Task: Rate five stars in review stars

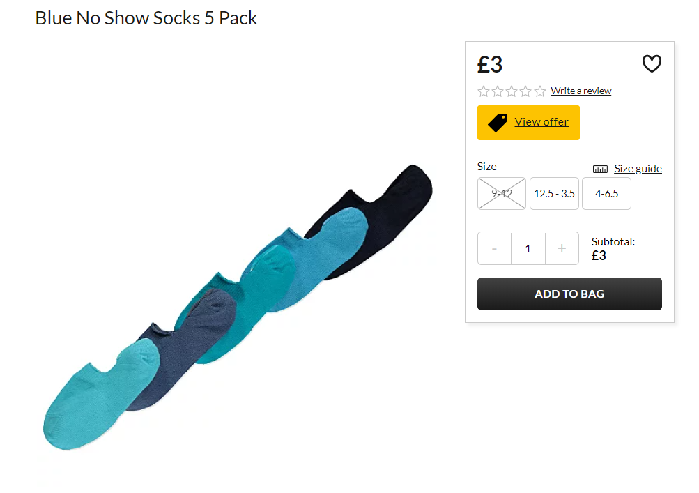Action: [x=540, y=91]
